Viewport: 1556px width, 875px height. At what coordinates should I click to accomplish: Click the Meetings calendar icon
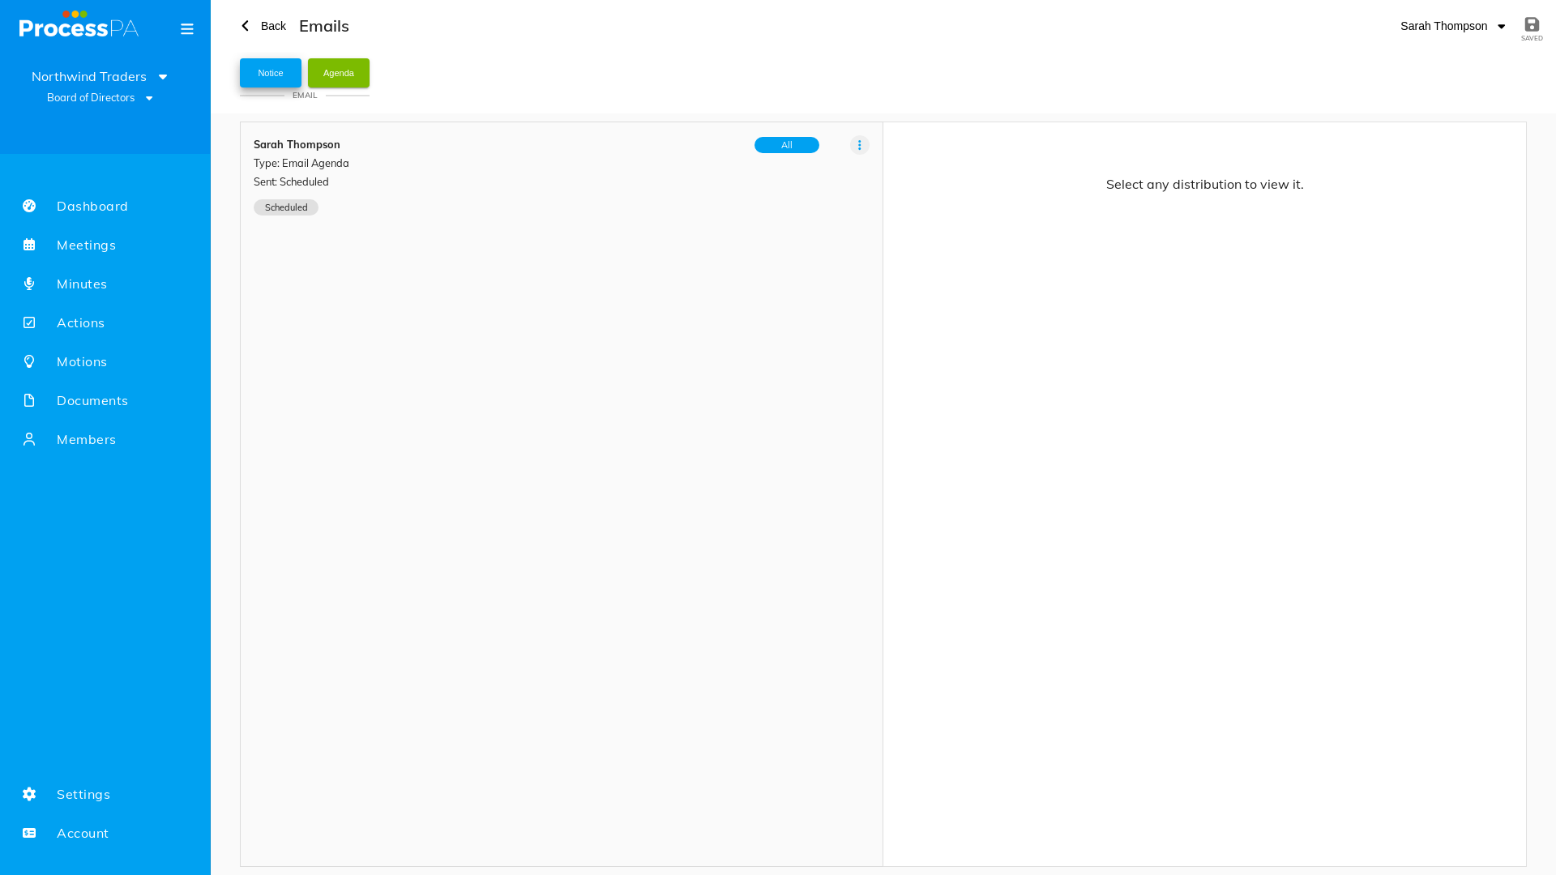(x=29, y=245)
